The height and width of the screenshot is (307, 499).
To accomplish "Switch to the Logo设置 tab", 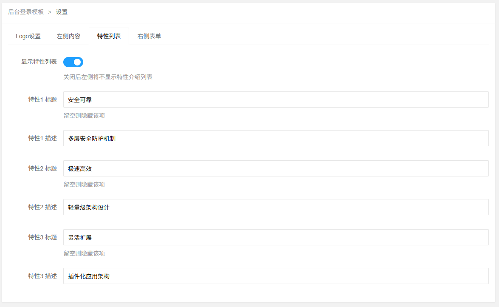I will (x=28, y=37).
